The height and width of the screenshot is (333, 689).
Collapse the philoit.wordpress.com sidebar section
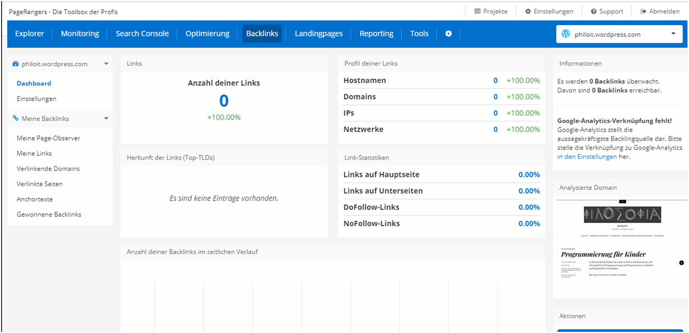106,64
